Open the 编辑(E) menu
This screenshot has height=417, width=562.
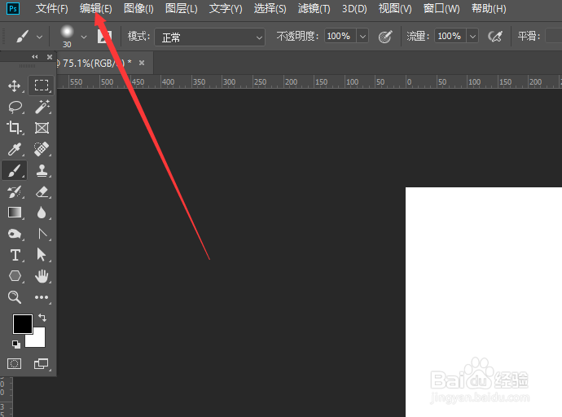(x=95, y=9)
